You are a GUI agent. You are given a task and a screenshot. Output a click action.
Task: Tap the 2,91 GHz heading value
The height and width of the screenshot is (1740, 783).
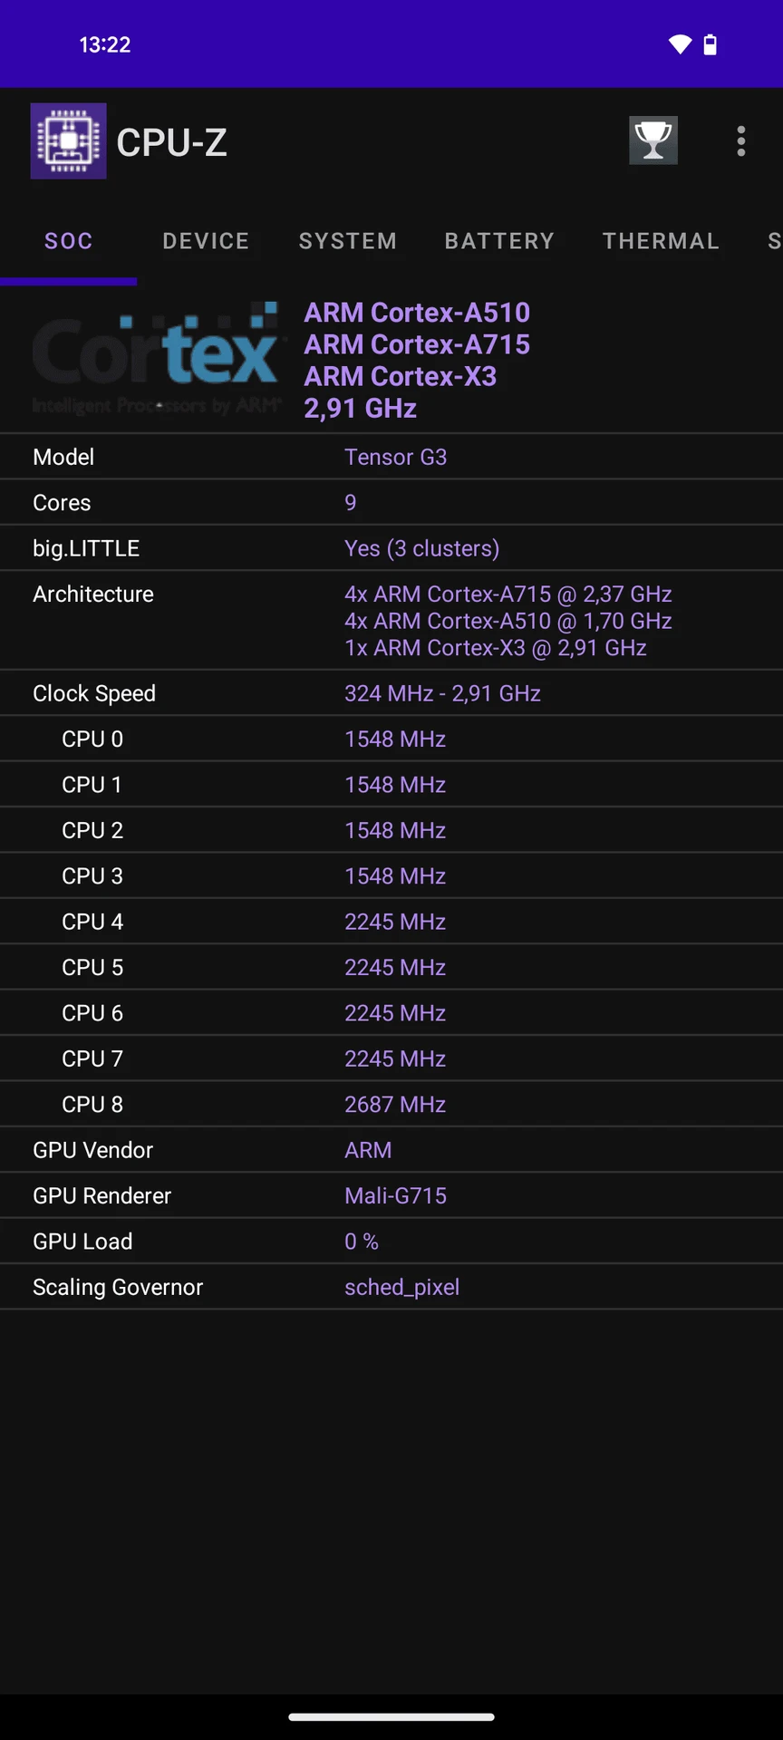tap(361, 409)
